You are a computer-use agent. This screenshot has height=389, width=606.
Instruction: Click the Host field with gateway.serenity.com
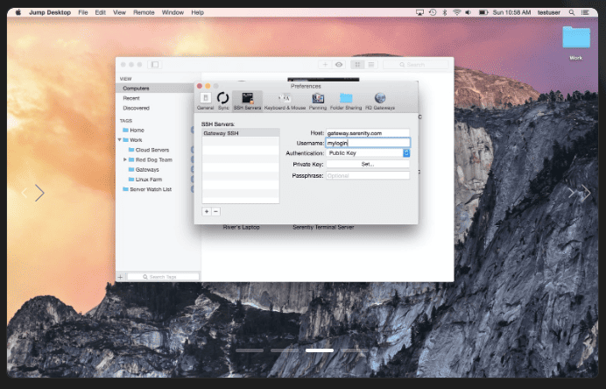click(x=368, y=133)
